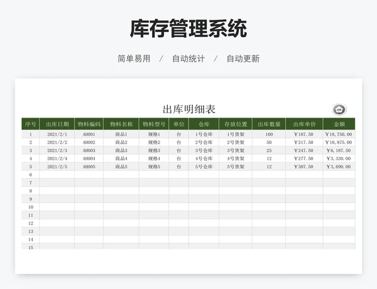Select amount cell ¥3,690.00

point(339,166)
